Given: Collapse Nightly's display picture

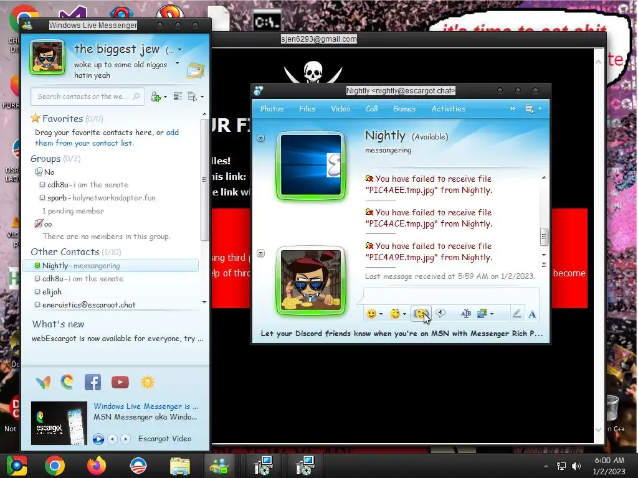Looking at the screenshot, I should (x=261, y=138).
